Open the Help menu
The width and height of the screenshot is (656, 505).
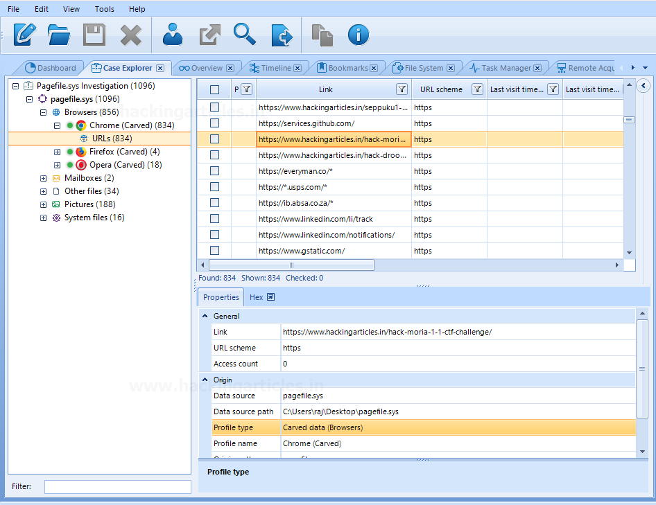[137, 9]
